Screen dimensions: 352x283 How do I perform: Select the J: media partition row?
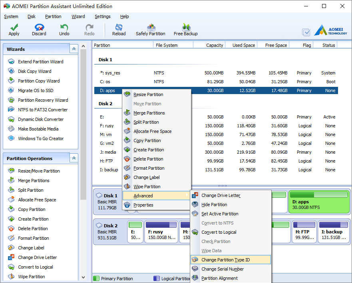pyautogui.click(x=216, y=152)
